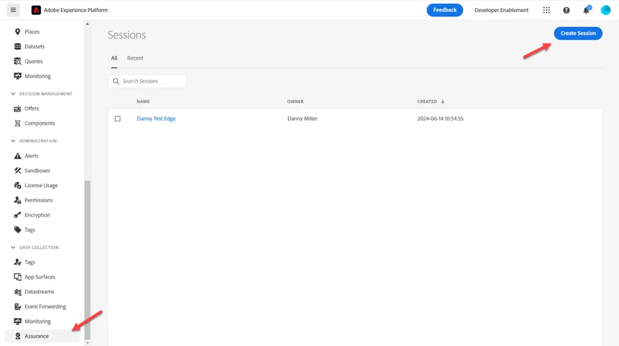Click the sidebar vertical scrollbar thumb
The width and height of the screenshot is (619, 346).
click(x=87, y=260)
